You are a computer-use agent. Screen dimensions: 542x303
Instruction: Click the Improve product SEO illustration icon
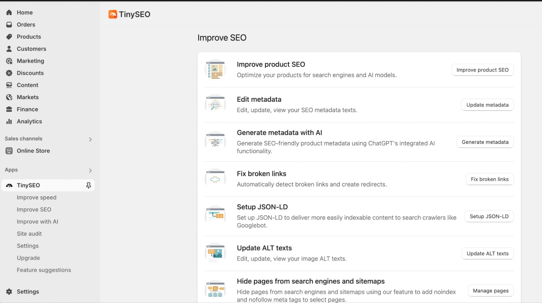215,70
